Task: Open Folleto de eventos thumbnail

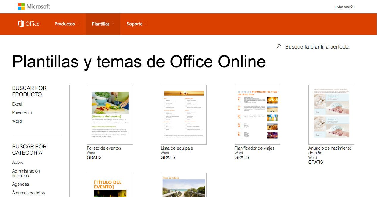Action: tap(110, 115)
